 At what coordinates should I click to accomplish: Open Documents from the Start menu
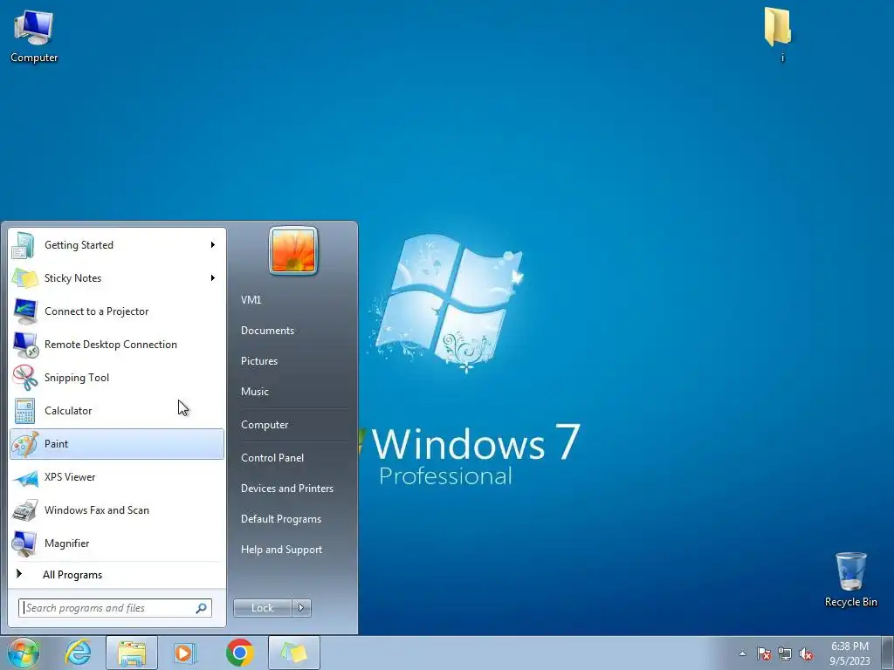(267, 331)
